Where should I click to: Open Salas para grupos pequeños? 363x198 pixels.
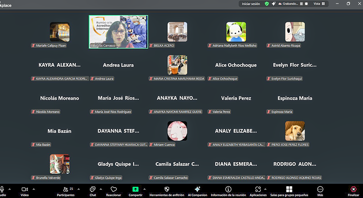click(289, 189)
